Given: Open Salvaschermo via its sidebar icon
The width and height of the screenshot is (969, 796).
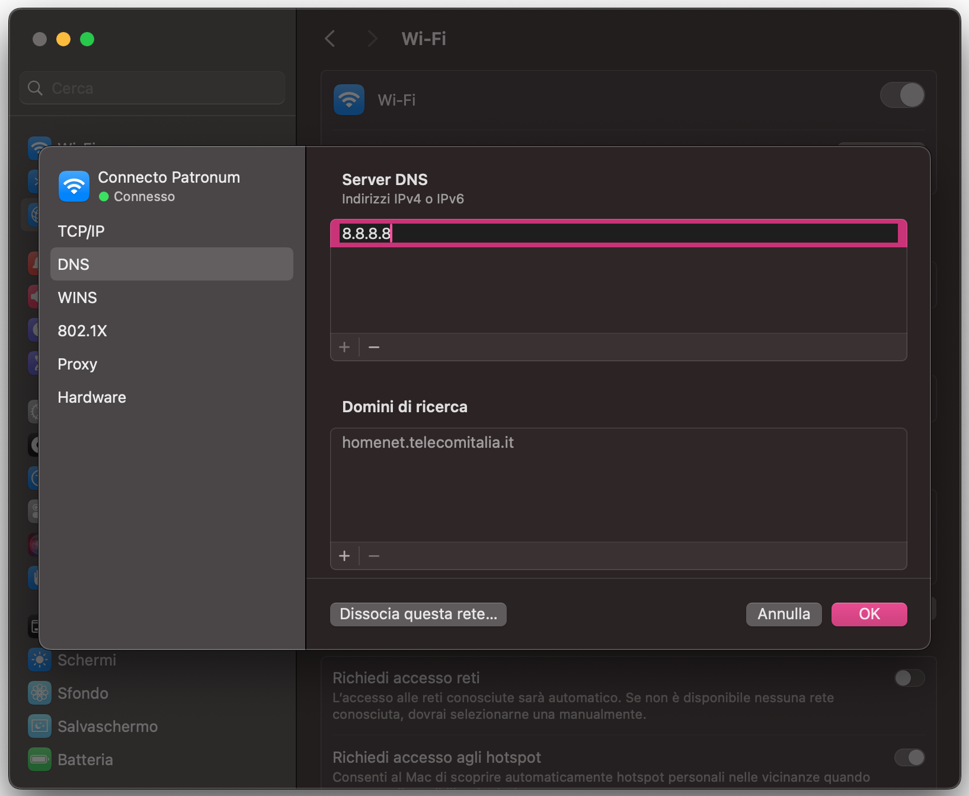Looking at the screenshot, I should (39, 726).
